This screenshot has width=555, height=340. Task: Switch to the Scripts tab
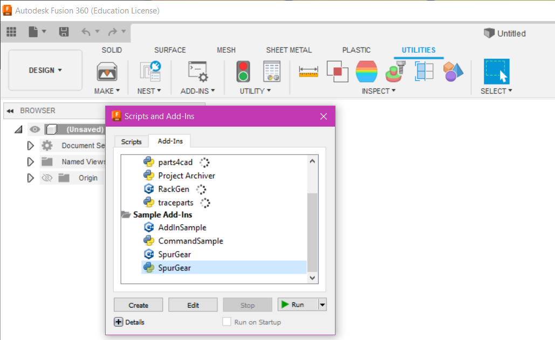click(131, 142)
